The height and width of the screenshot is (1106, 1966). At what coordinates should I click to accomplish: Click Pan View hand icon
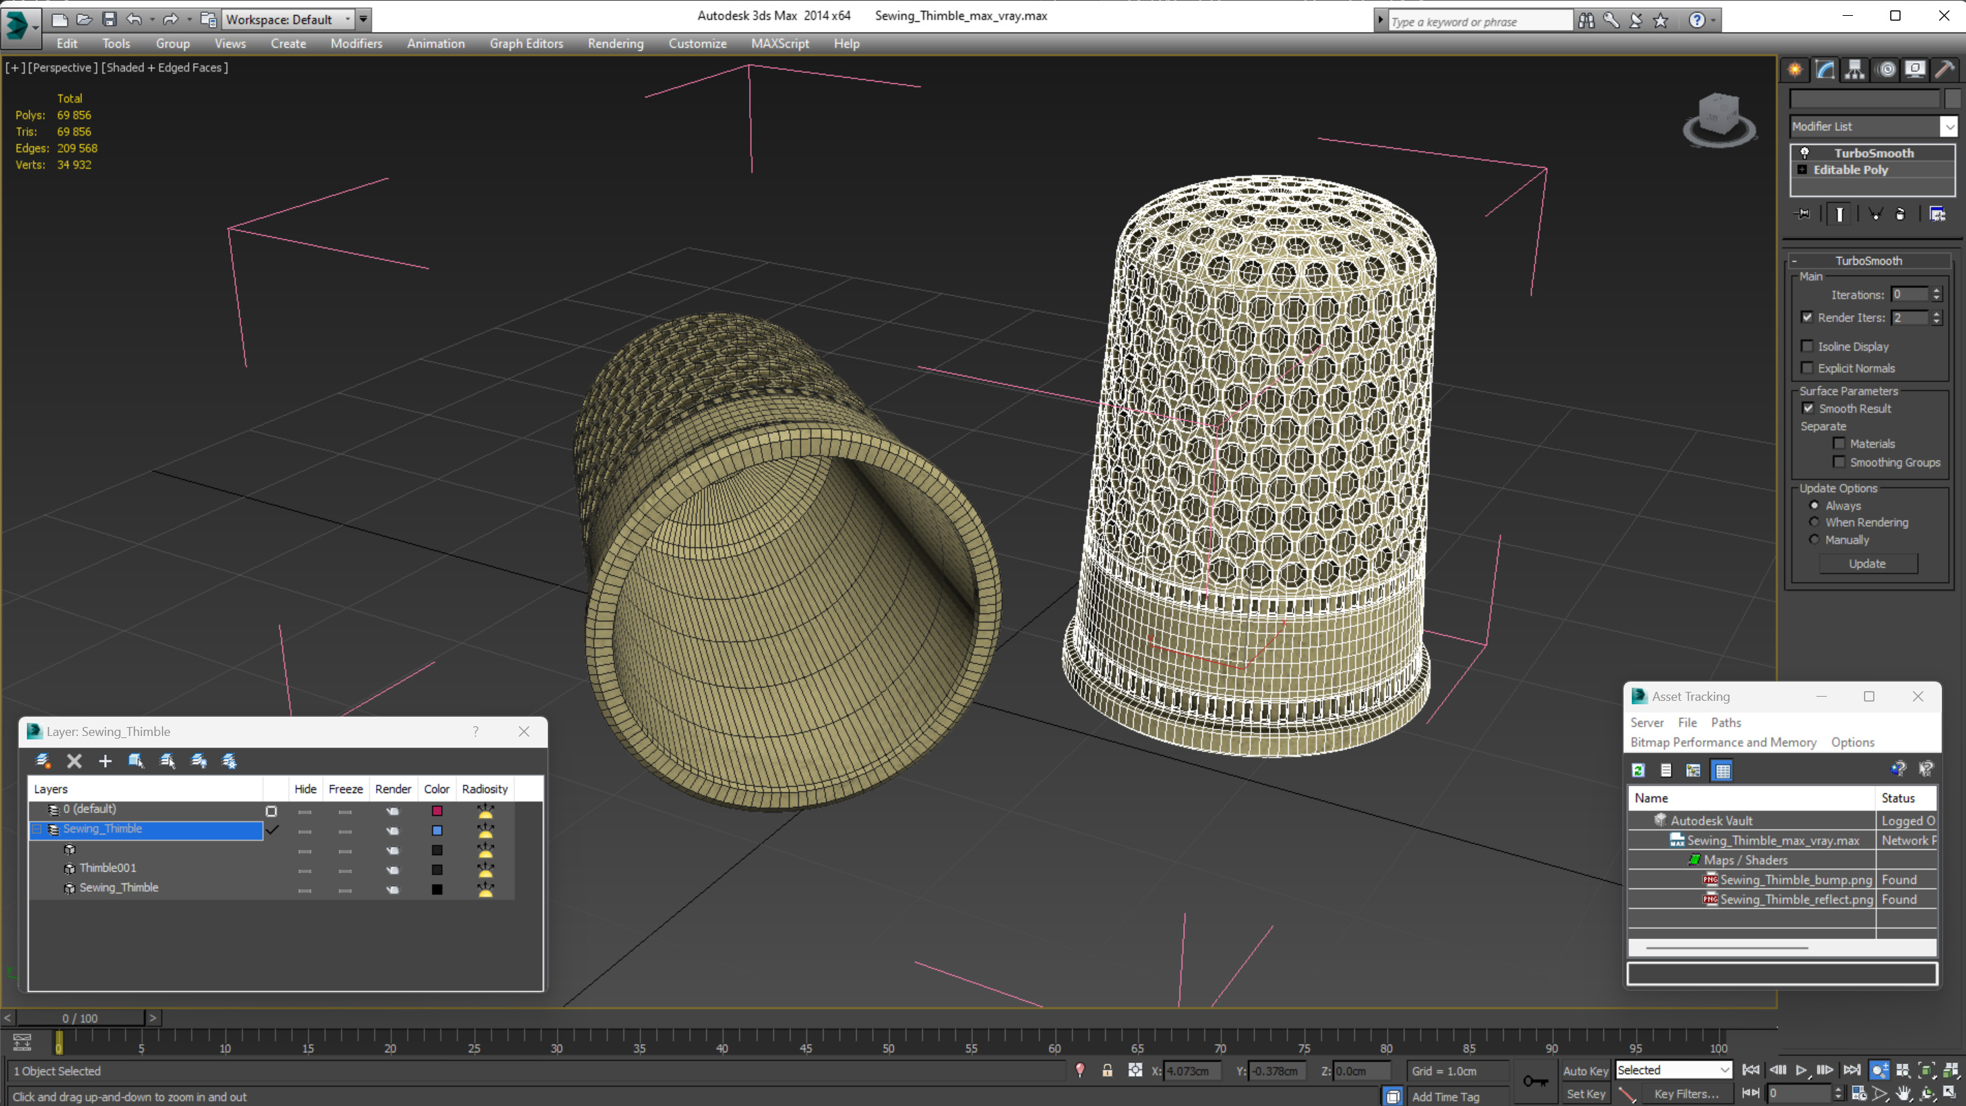click(1903, 1093)
